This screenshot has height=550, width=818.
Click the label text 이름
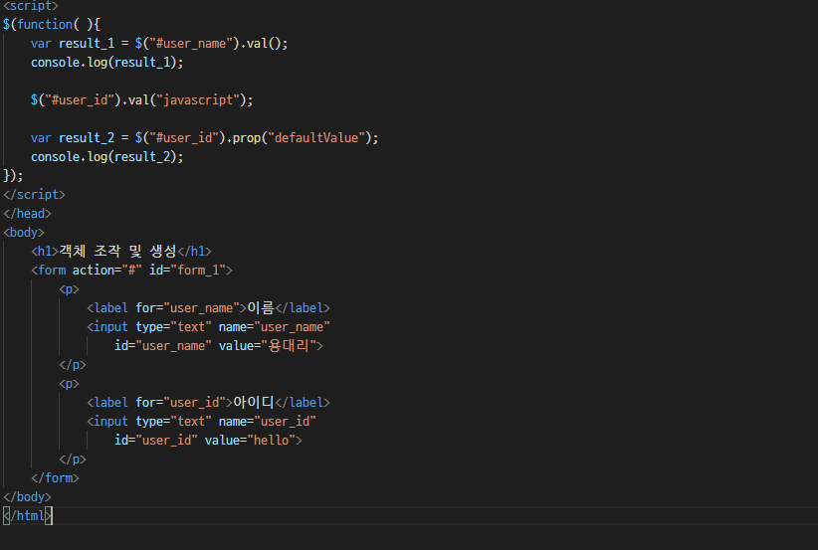(261, 308)
